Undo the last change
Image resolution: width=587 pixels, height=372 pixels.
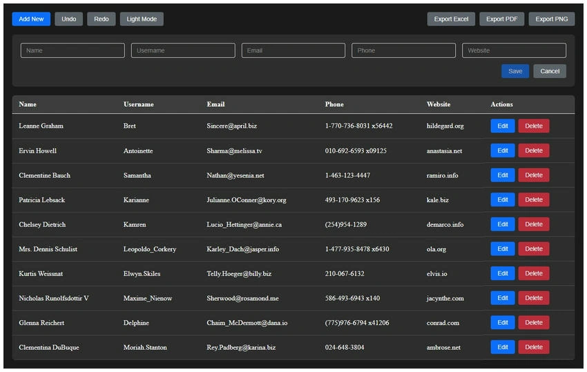[x=68, y=19]
